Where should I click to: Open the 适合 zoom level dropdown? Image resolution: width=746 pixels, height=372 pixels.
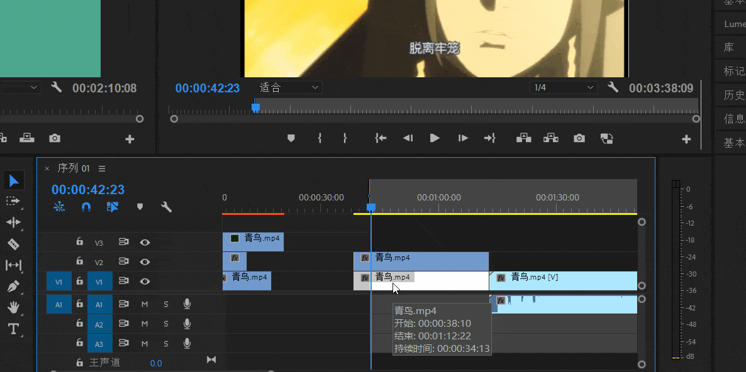(289, 87)
